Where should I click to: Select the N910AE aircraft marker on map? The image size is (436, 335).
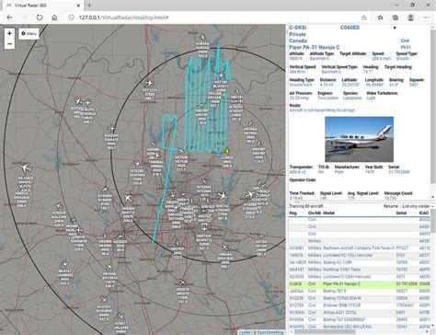[109, 268]
